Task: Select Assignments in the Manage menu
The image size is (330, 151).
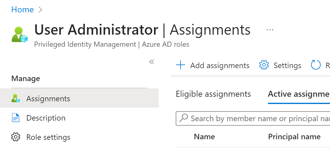Action: tap(48, 99)
